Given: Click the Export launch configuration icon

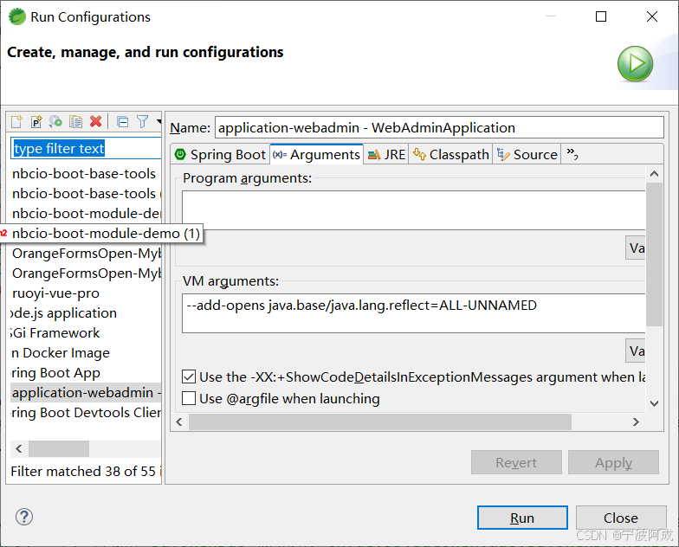Looking at the screenshot, I should pos(56,122).
